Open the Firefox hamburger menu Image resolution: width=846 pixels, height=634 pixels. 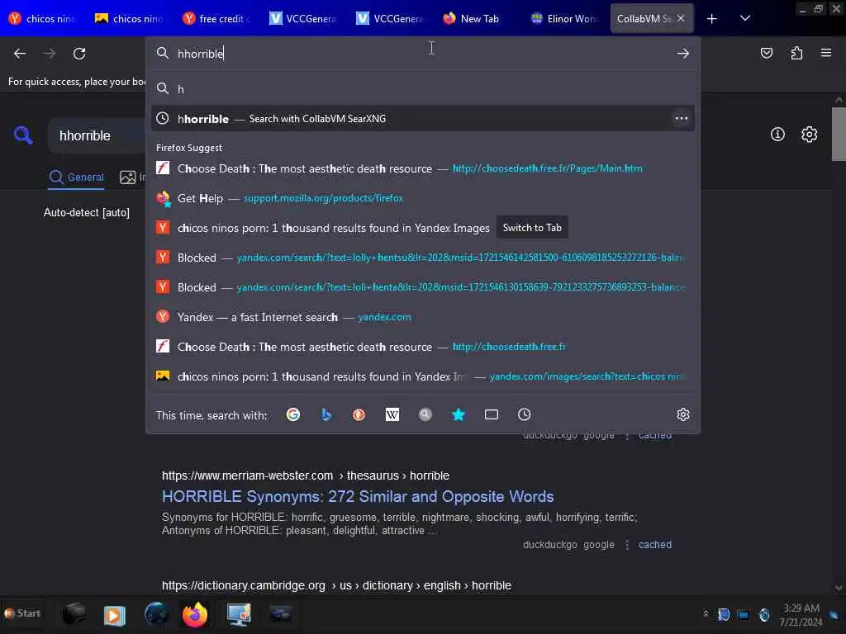(x=826, y=53)
